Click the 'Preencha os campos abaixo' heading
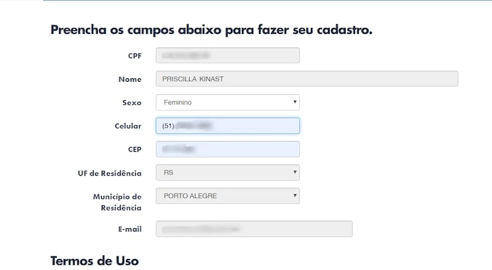 (211, 30)
